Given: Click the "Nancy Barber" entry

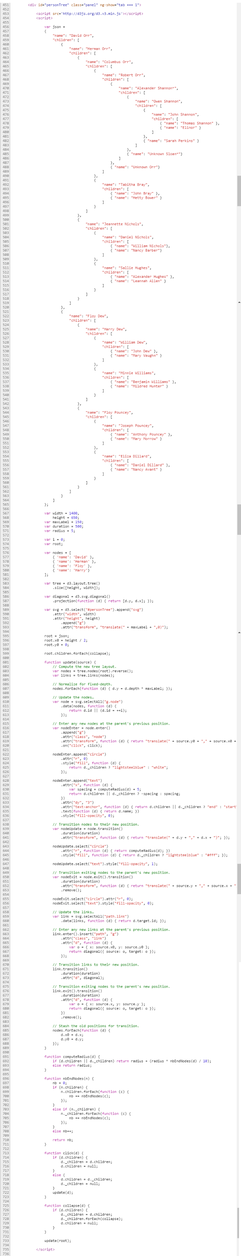Looking at the screenshot, I should click(136, 251).
